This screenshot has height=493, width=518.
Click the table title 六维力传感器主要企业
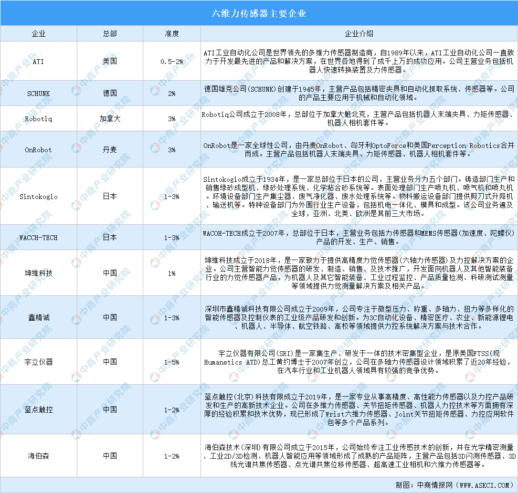259,13
